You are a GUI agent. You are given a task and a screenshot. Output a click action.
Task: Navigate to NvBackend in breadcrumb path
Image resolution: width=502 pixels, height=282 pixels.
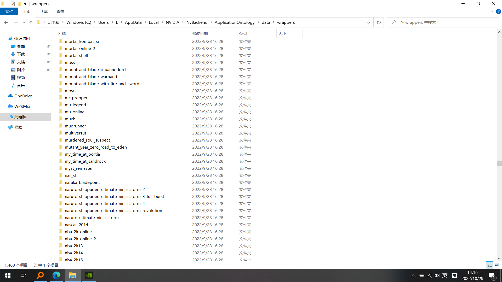coord(197,22)
